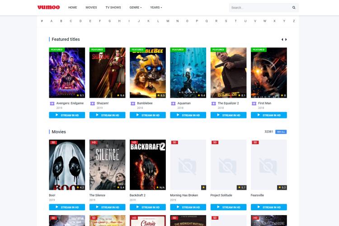This screenshot has height=226, width=339.
Task: Stream Boo! in HD
Action: click(x=67, y=207)
